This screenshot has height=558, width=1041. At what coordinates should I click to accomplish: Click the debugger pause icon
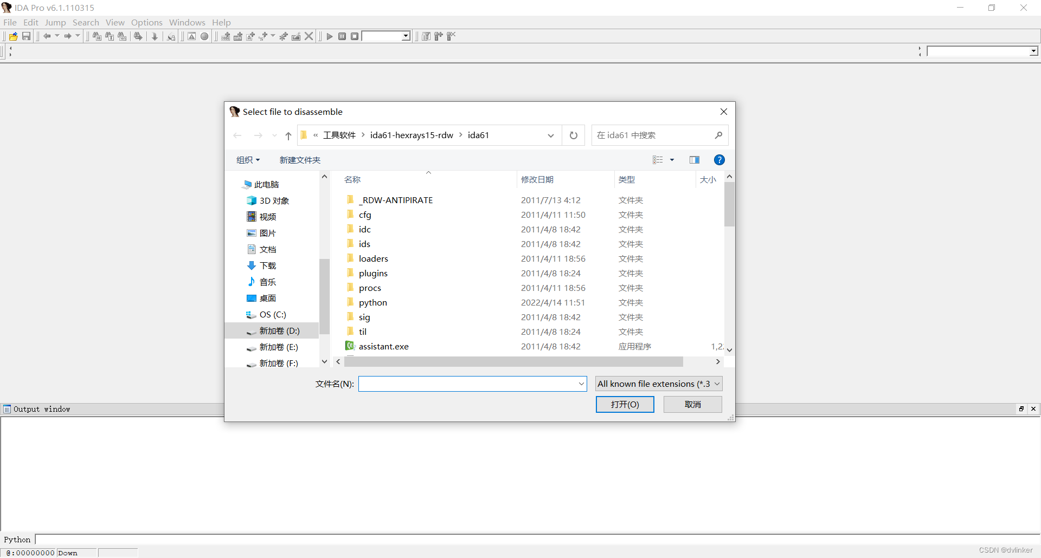(342, 36)
